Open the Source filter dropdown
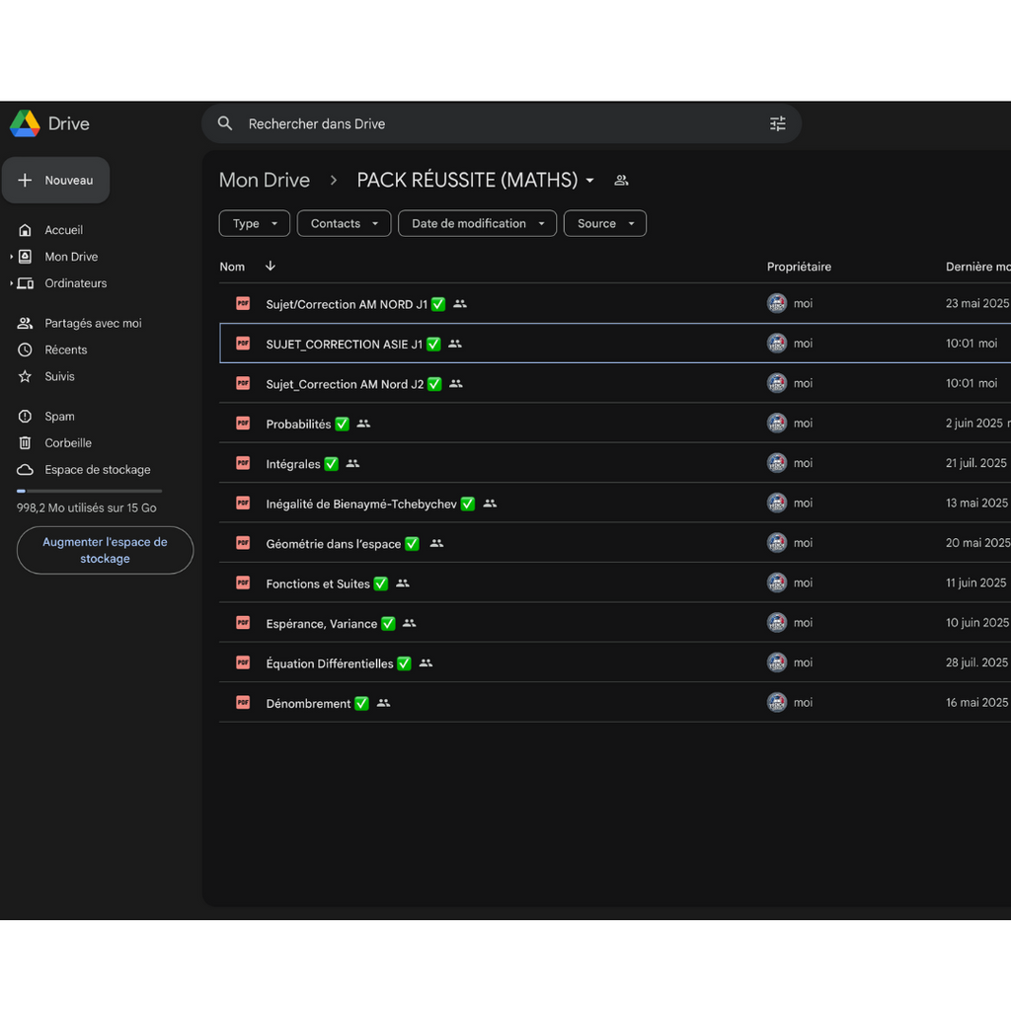Image resolution: width=1011 pixels, height=1011 pixels. (604, 223)
